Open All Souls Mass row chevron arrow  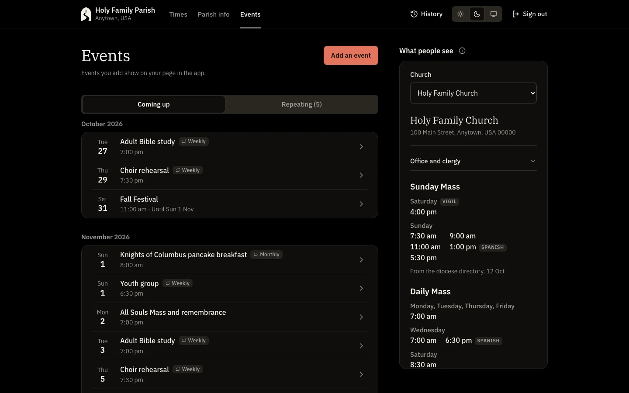[361, 317]
